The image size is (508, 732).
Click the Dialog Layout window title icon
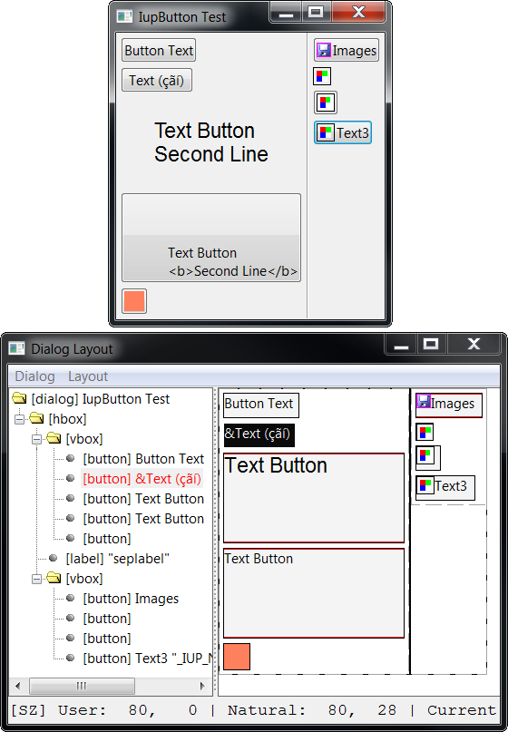[x=17, y=348]
